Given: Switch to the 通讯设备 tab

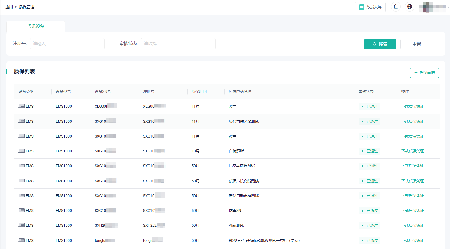Looking at the screenshot, I should click(36, 26).
